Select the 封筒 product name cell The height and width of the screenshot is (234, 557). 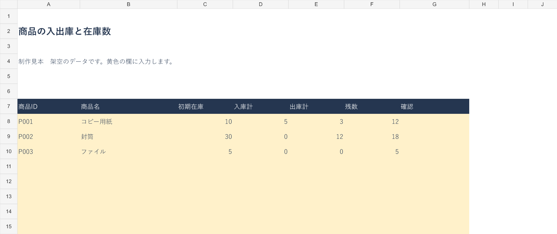[129, 137]
